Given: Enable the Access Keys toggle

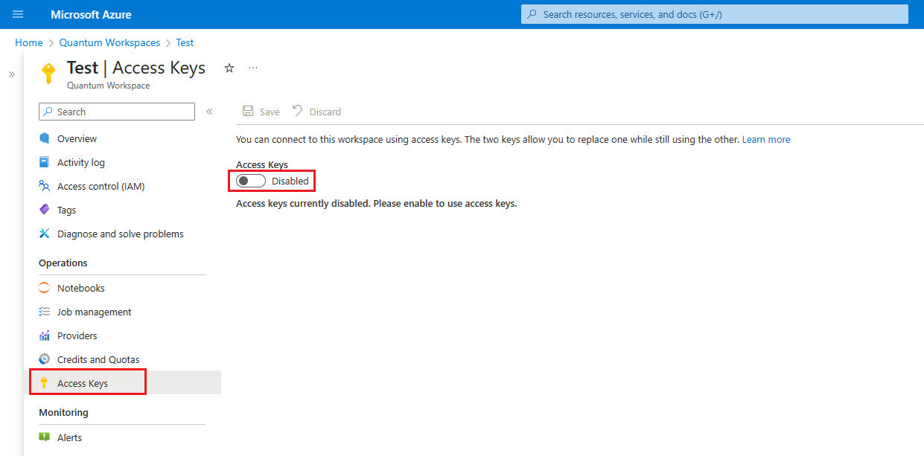Looking at the screenshot, I should (250, 180).
